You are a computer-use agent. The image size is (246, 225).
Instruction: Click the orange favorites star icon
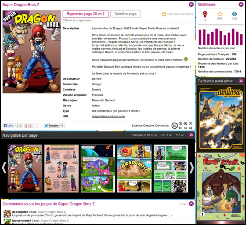click(x=164, y=14)
